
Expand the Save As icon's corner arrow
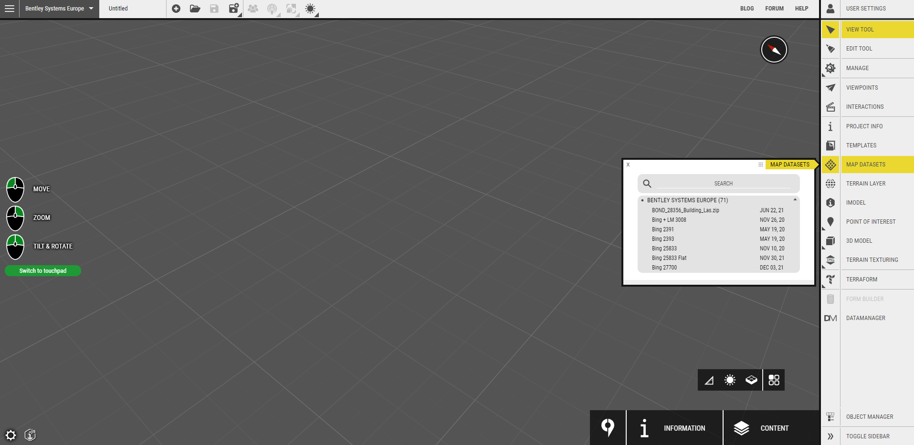(240, 15)
